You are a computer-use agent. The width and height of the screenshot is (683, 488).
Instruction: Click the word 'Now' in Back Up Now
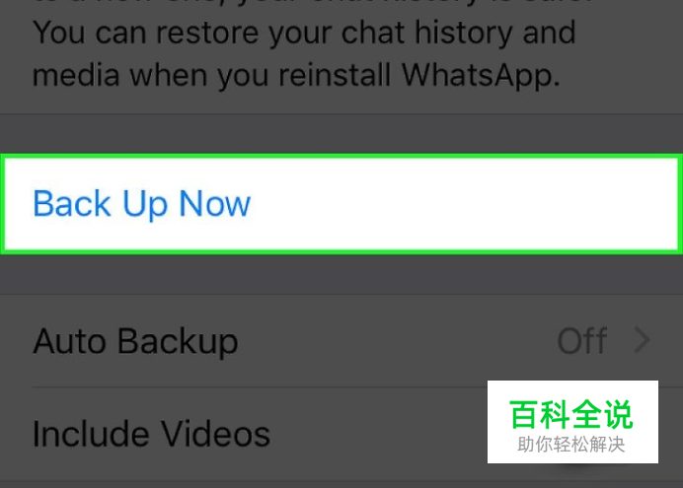[x=215, y=203]
